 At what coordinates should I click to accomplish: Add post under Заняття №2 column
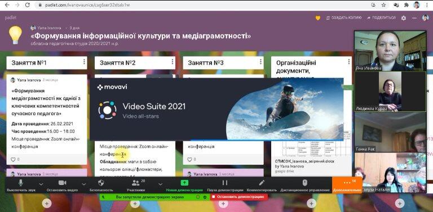[x=135, y=204]
